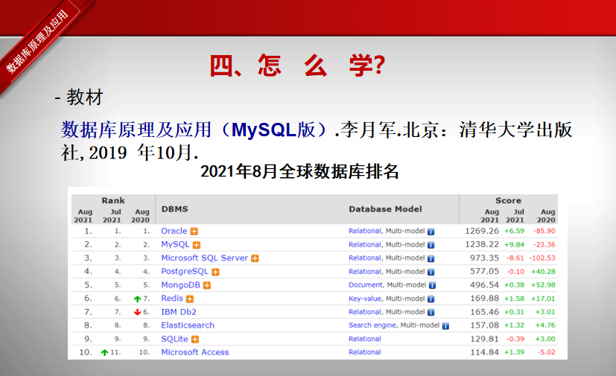This screenshot has height=376, width=616.
Task: Click the +40.28 yearly change for PostgreSQL
Action: point(543,272)
